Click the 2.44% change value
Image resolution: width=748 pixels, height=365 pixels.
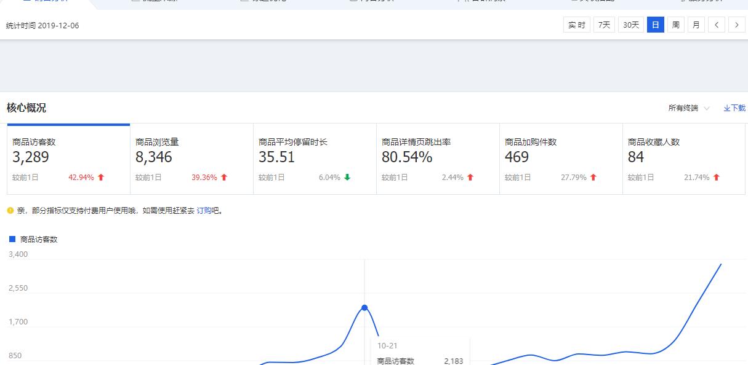[x=452, y=178]
